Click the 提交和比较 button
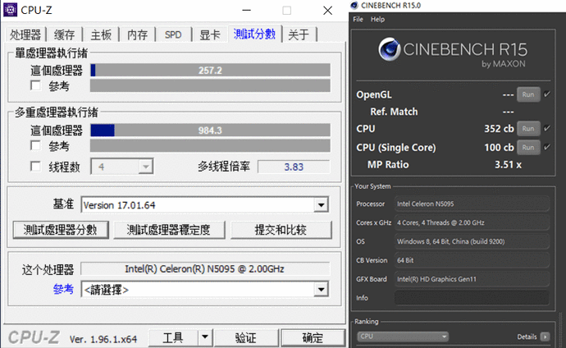566x348 pixels. [281, 230]
